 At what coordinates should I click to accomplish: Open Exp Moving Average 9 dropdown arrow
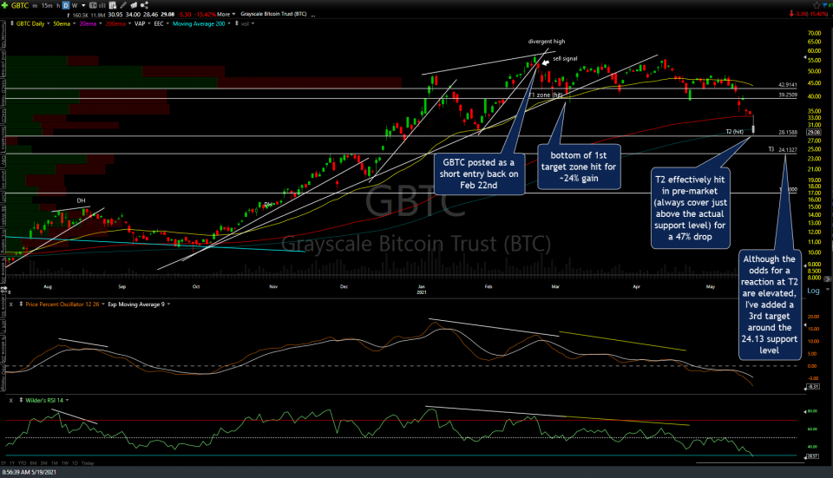click(169, 304)
